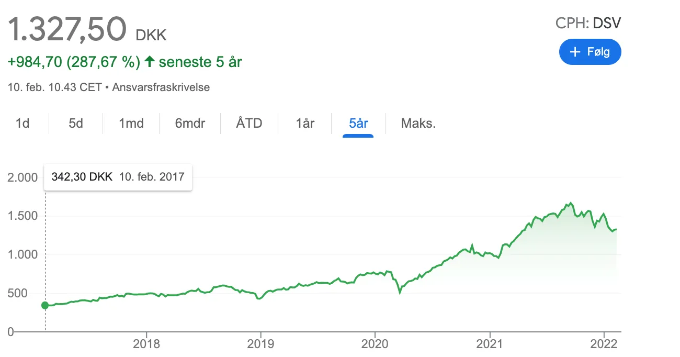Screen dimensions: 680x357
Task: Switch chart to the 1år tab
Action: (305, 124)
